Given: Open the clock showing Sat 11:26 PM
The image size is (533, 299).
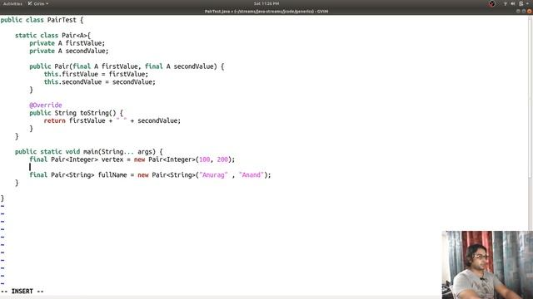Looking at the screenshot, I should [x=266, y=3].
